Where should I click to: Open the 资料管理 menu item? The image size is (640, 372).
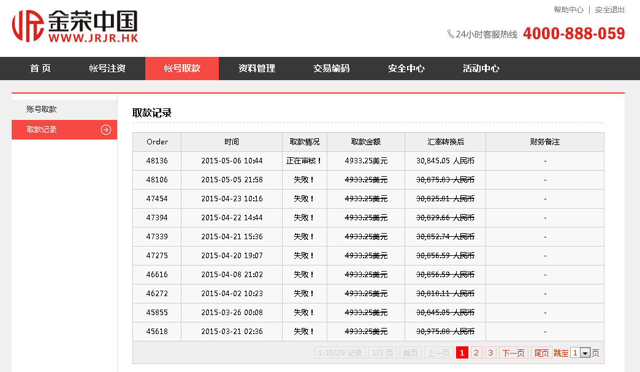point(257,69)
